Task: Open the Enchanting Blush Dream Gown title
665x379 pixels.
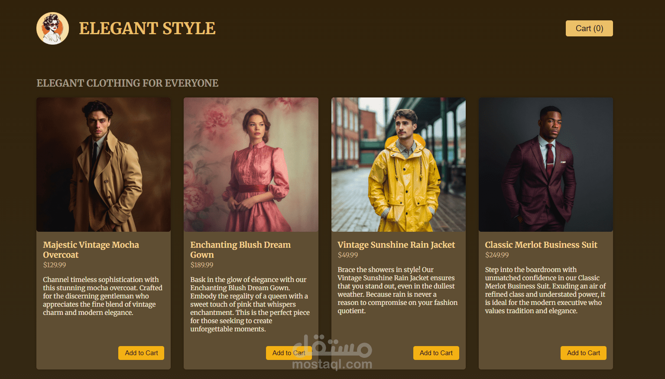Action: click(240, 249)
